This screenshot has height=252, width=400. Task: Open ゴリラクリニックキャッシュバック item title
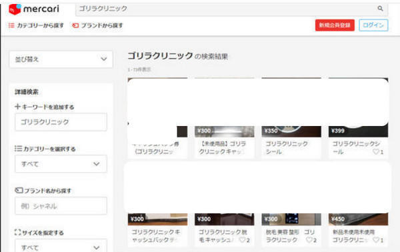[x=156, y=236]
